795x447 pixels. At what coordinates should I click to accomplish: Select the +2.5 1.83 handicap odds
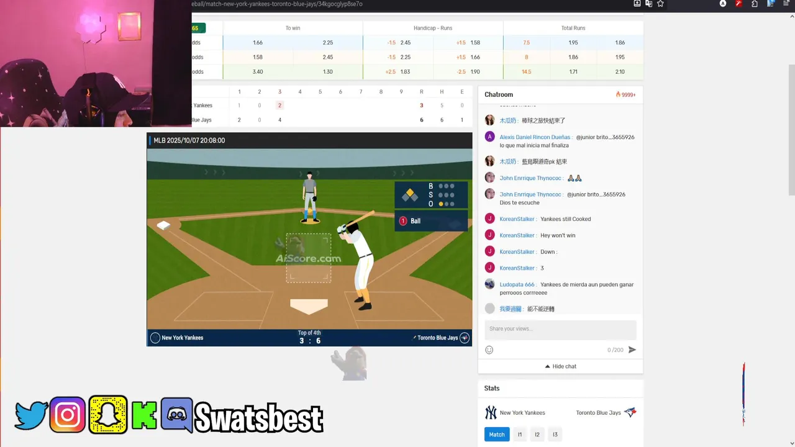pos(398,72)
